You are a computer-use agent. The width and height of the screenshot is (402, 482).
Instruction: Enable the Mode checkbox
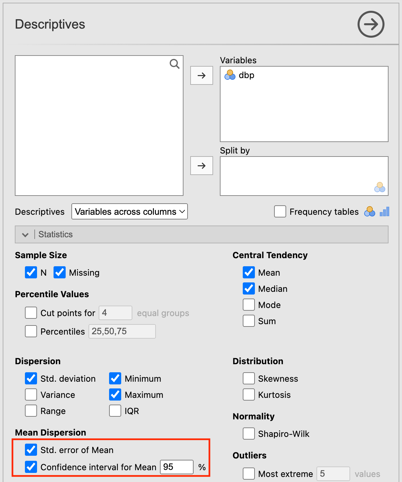tap(249, 305)
